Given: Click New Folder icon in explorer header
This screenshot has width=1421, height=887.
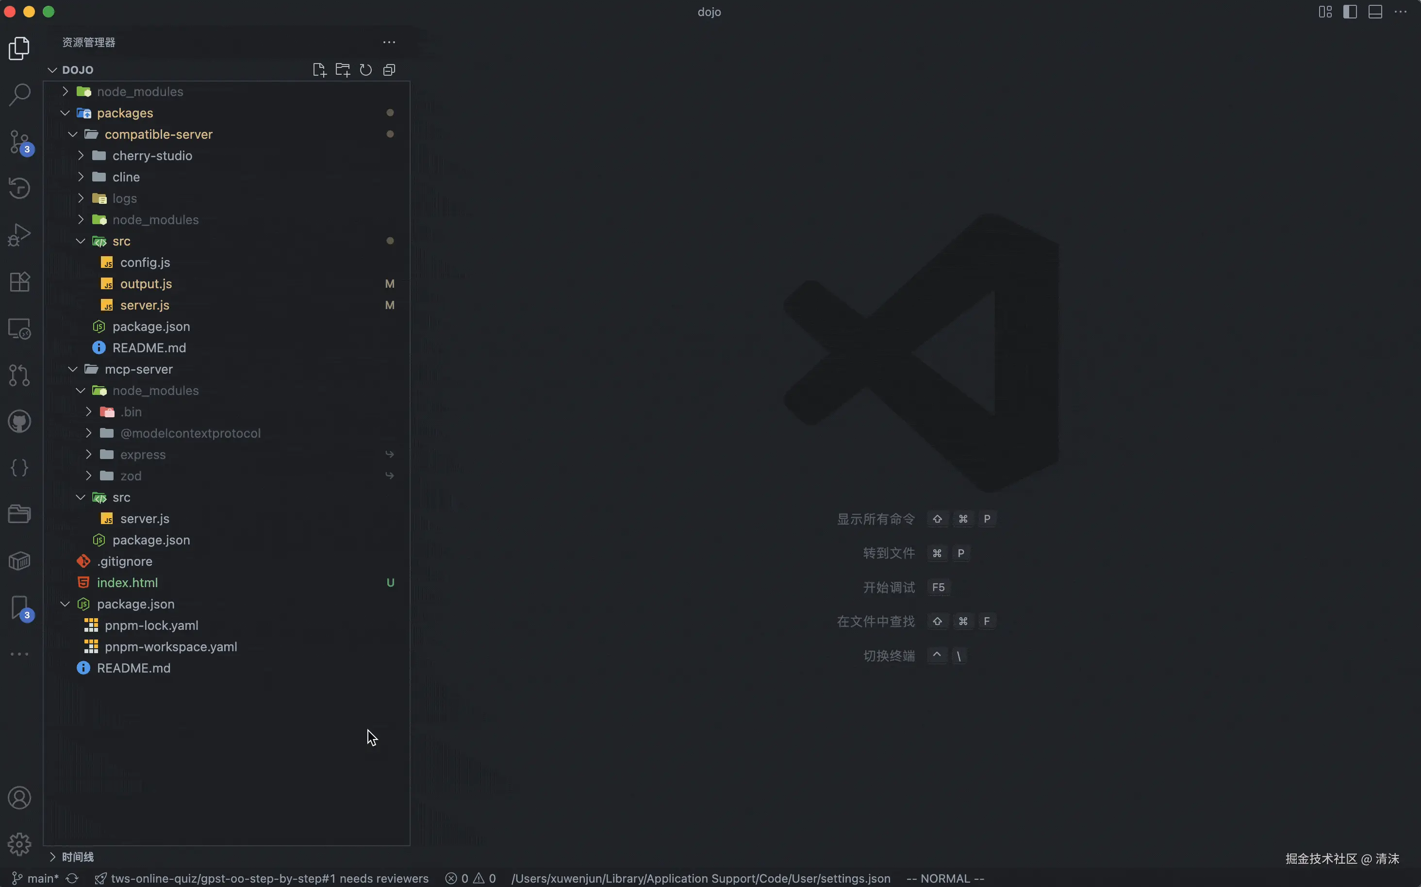Looking at the screenshot, I should click(x=343, y=70).
